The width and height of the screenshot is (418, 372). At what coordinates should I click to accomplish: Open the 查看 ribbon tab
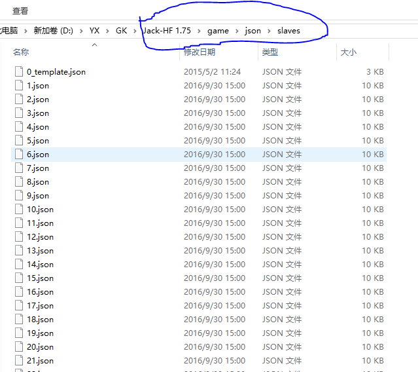pyautogui.click(x=20, y=10)
